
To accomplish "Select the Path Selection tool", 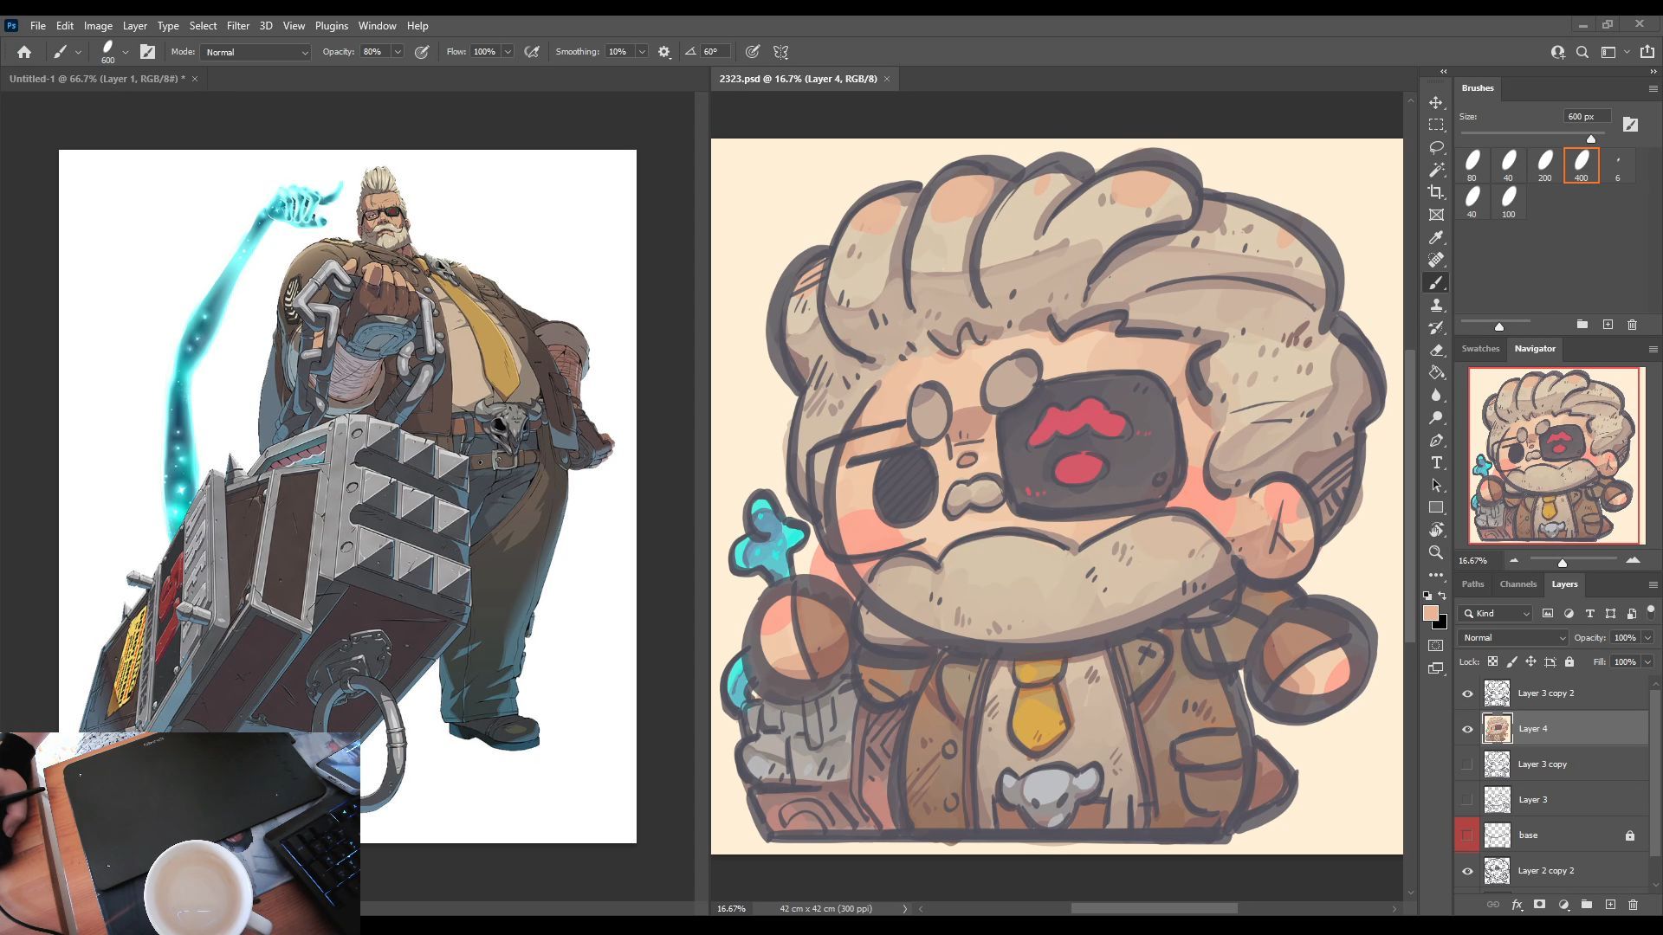I will (x=1436, y=486).
